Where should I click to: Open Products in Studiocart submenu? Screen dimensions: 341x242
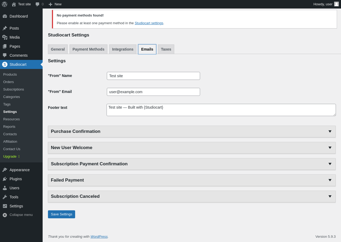click(x=10, y=75)
